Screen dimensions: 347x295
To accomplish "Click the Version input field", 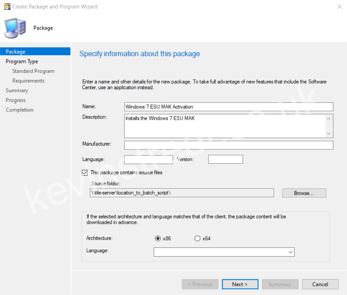I will pyautogui.click(x=225, y=159).
